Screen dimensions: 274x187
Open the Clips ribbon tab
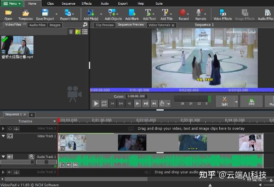[50, 3]
